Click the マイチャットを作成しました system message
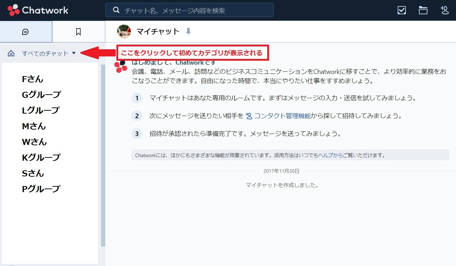456x266 pixels. tap(282, 185)
